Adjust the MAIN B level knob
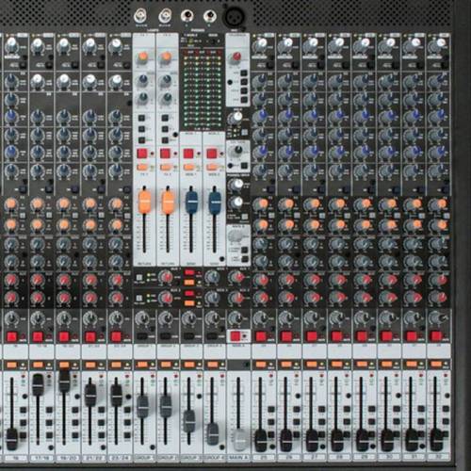The image size is (471, 471). [236, 236]
